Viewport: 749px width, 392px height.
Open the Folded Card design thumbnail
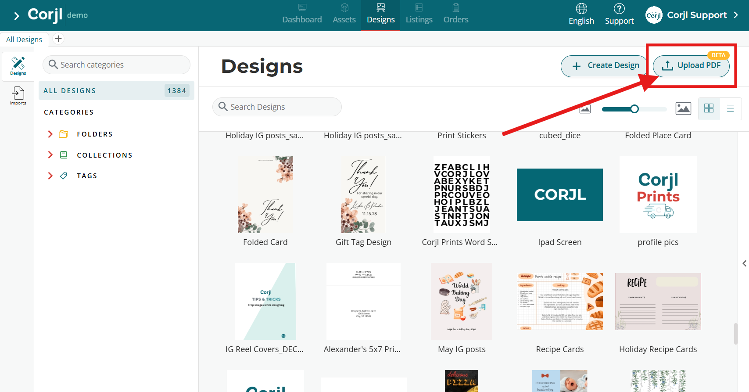265,194
